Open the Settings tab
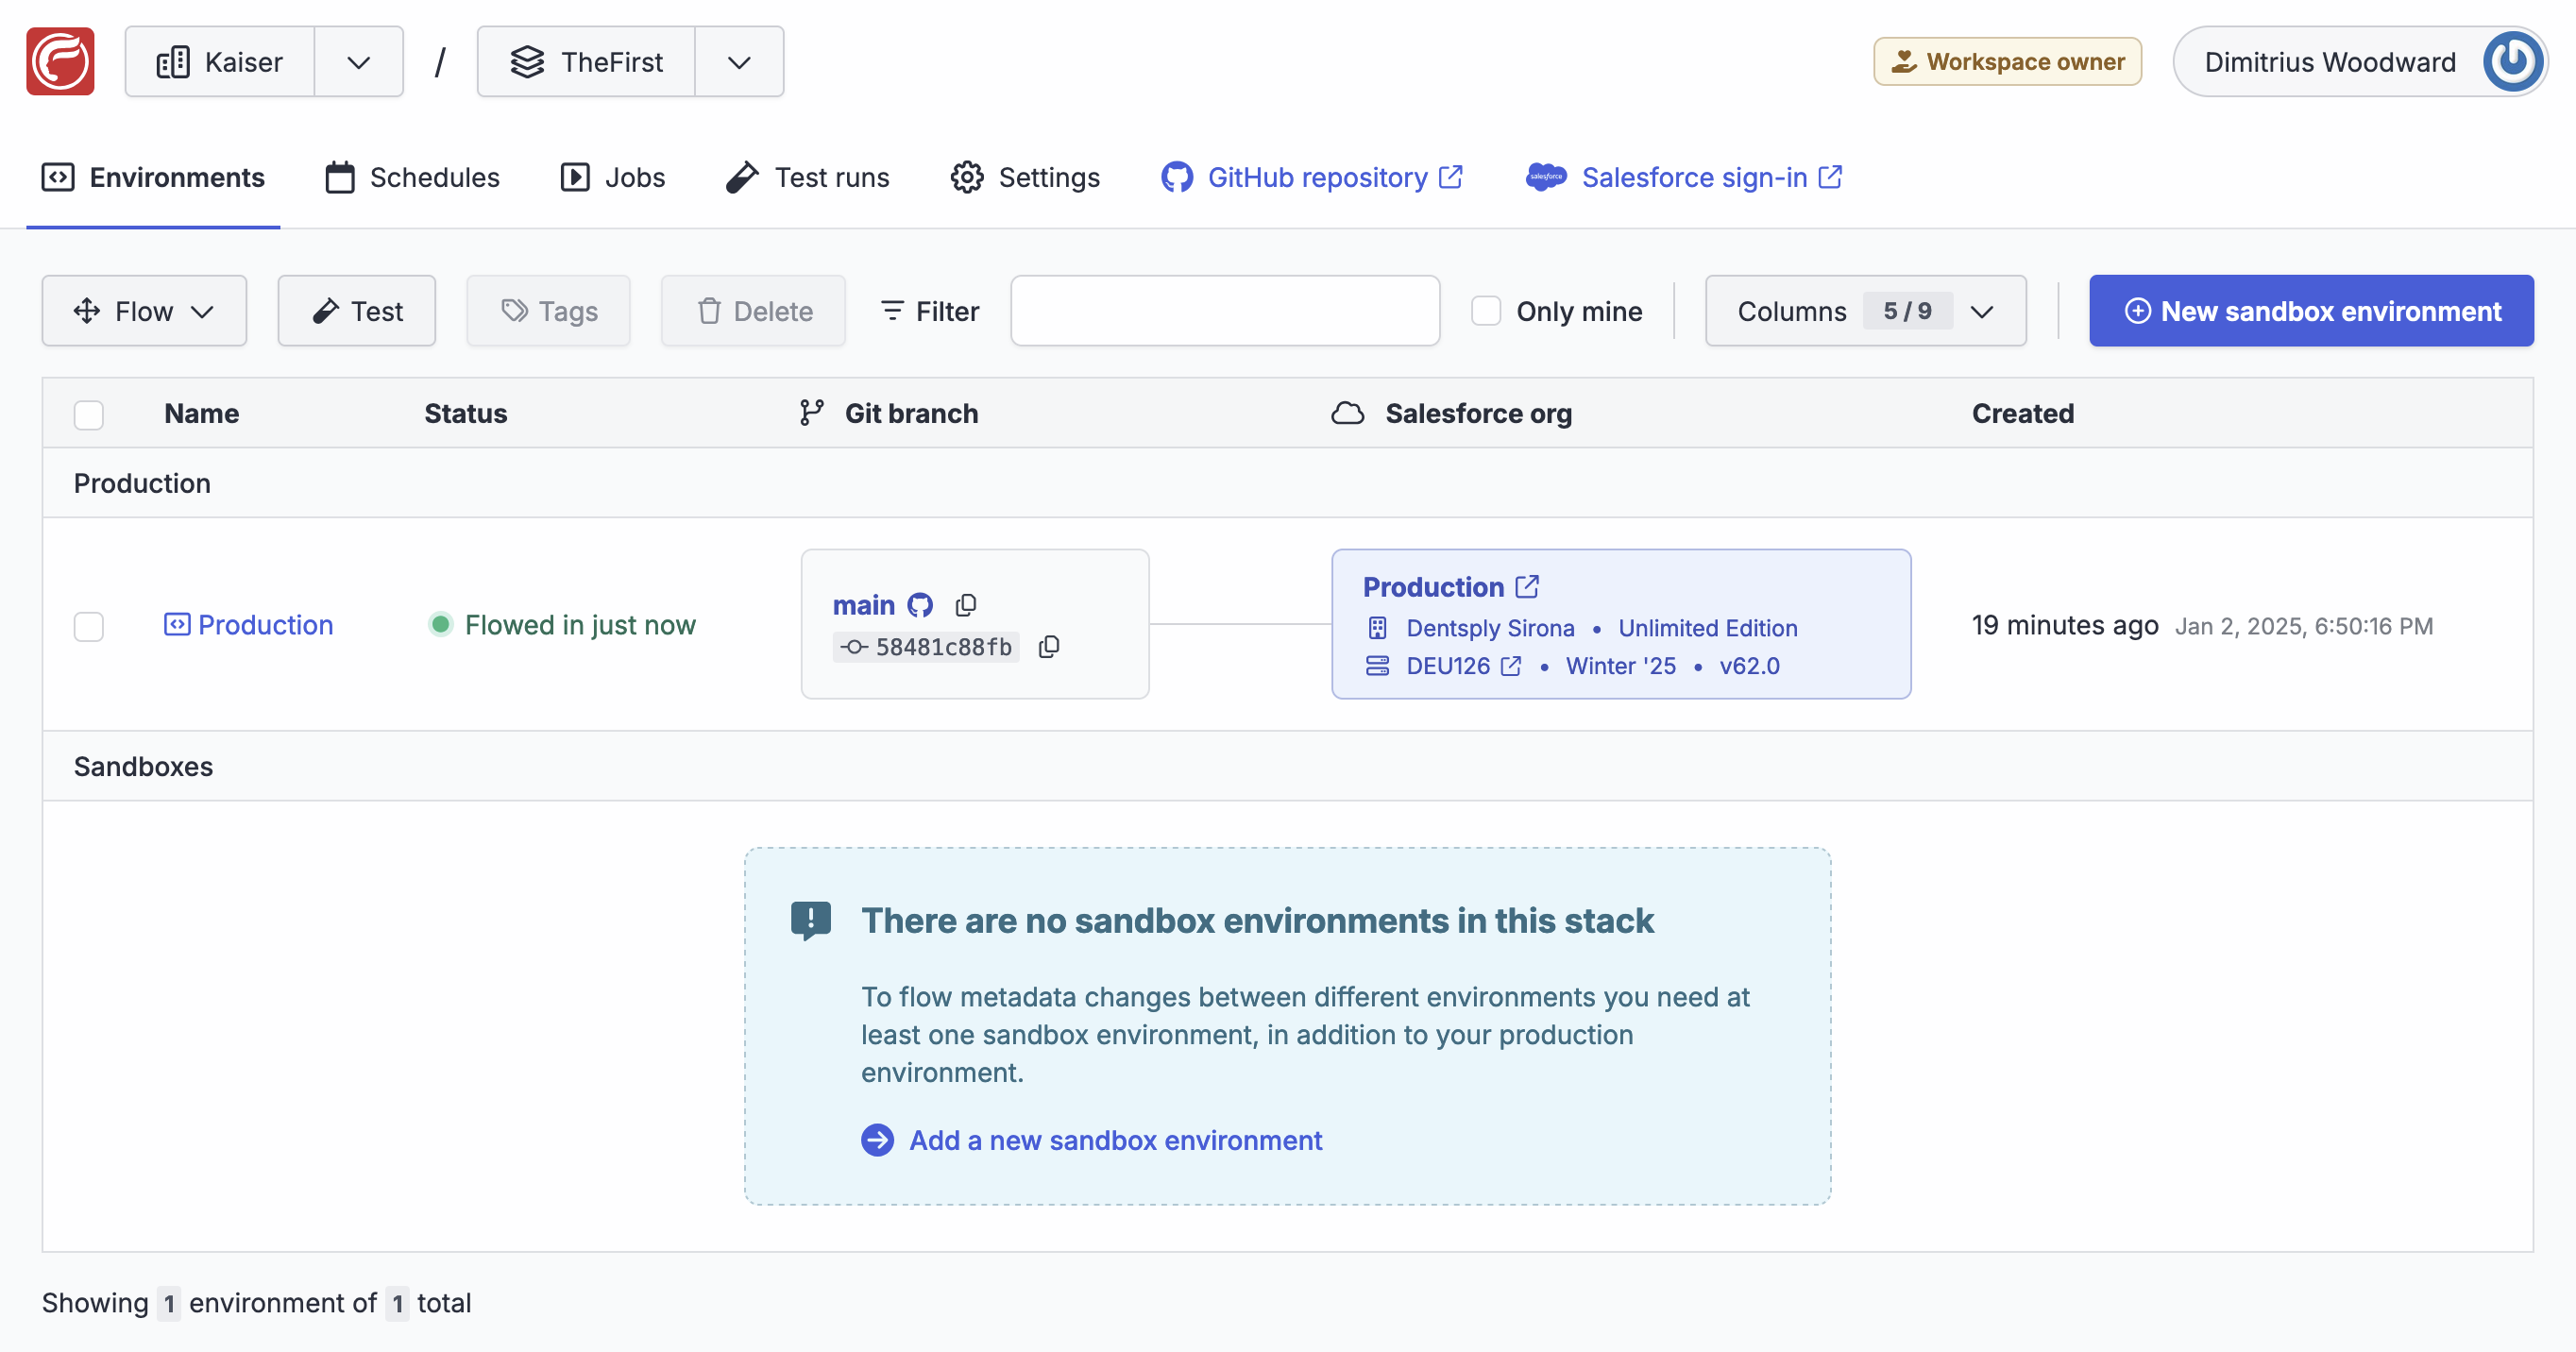Image resolution: width=2576 pixels, height=1352 pixels. coord(1025,177)
